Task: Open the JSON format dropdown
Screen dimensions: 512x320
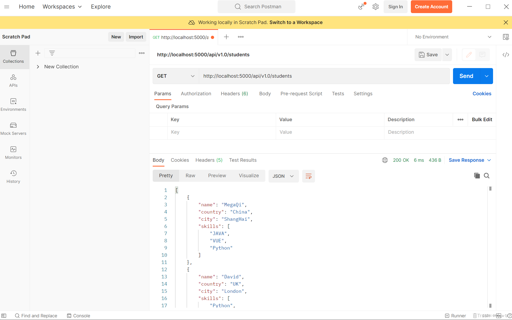Action: point(283,176)
